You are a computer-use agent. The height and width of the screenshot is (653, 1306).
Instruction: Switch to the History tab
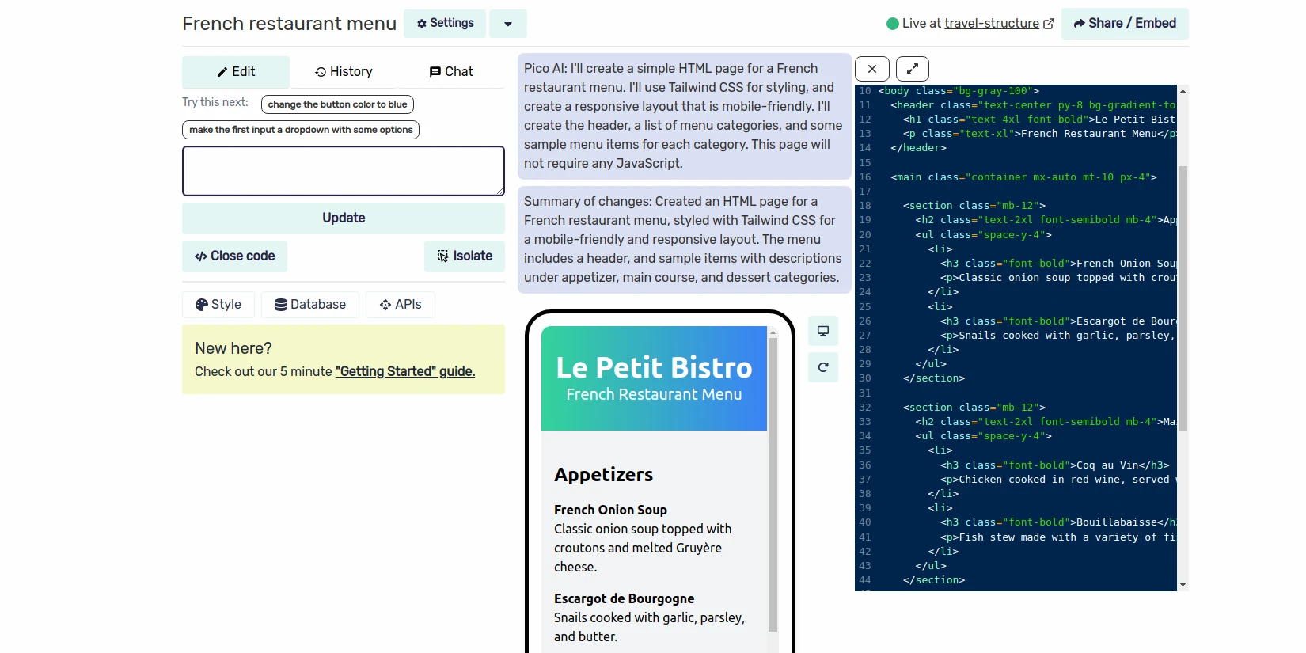pos(344,72)
